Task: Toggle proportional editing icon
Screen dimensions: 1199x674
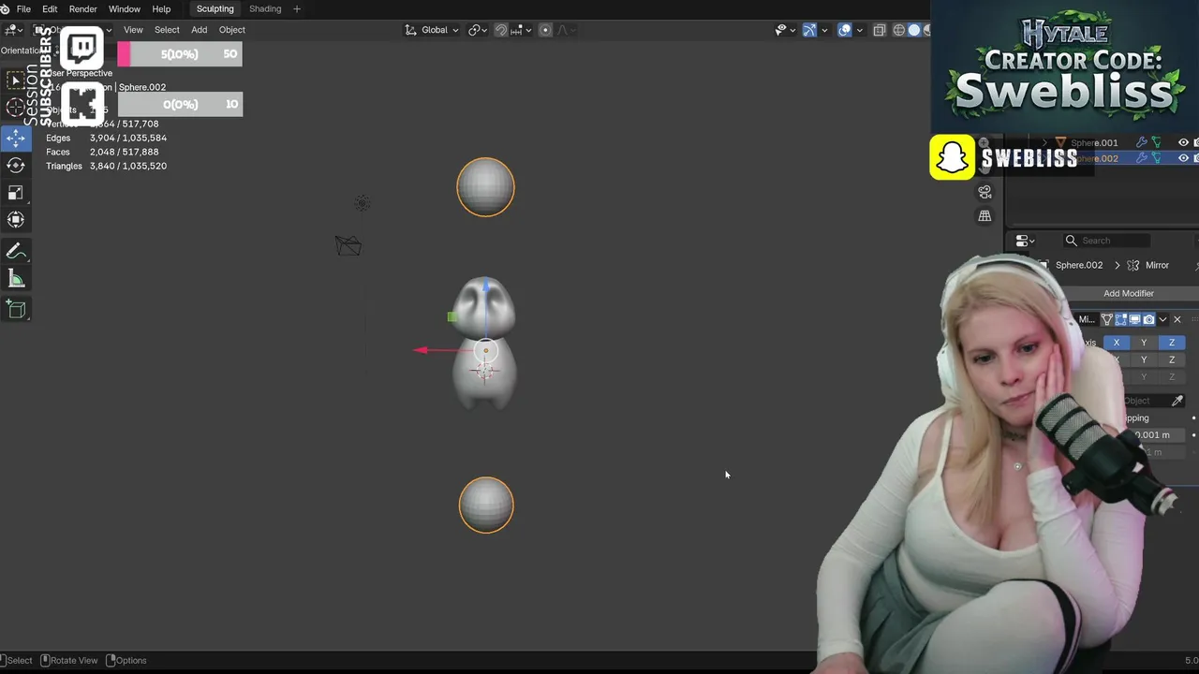Action: point(545,30)
